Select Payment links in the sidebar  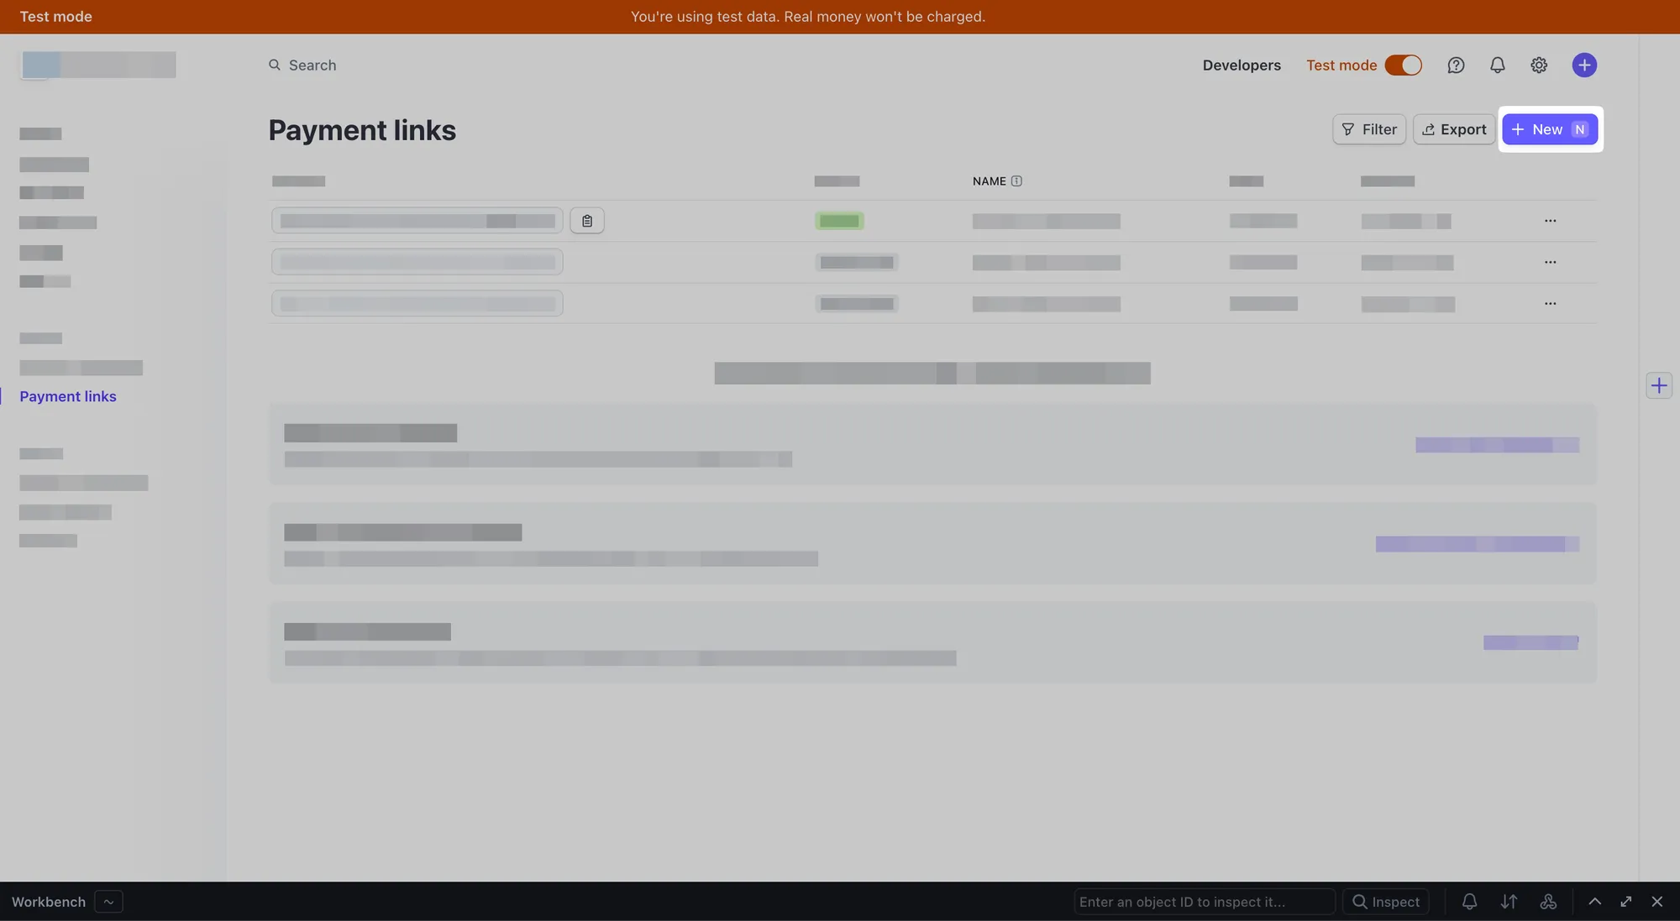click(68, 396)
